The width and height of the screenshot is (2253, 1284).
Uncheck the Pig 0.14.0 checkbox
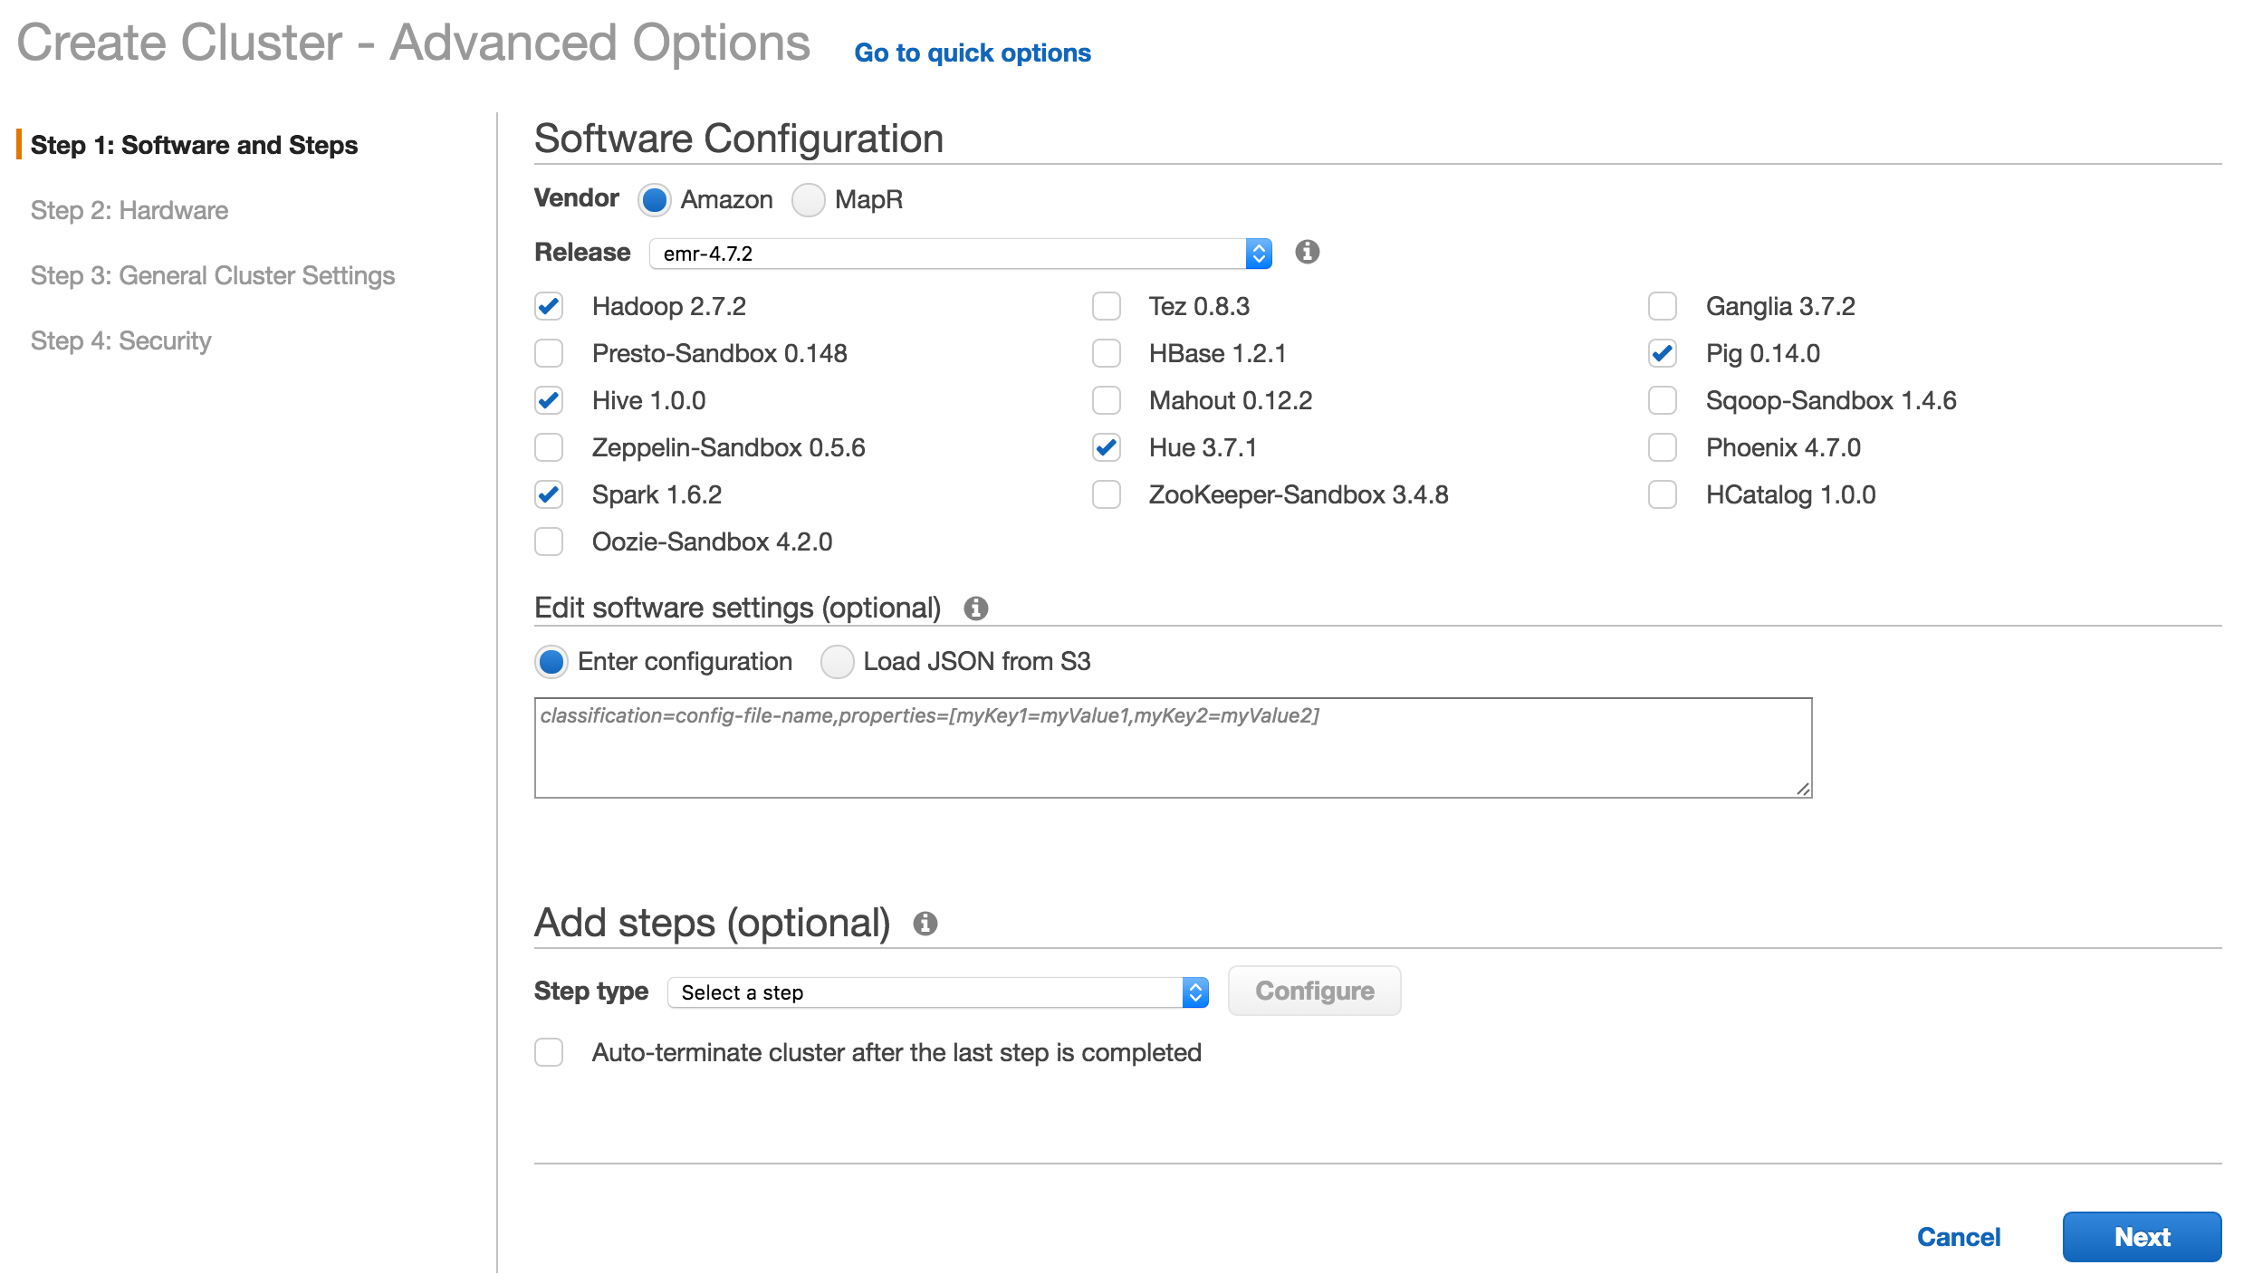(x=1663, y=353)
